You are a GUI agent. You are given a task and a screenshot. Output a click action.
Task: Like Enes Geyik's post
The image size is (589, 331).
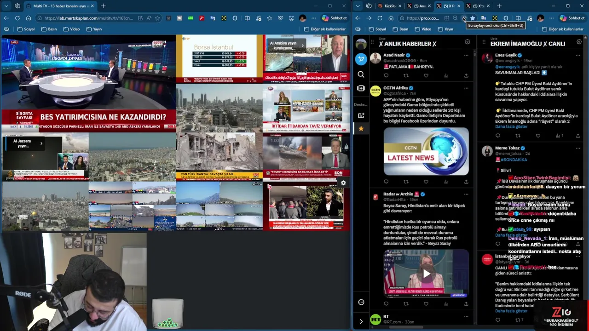tap(538, 136)
